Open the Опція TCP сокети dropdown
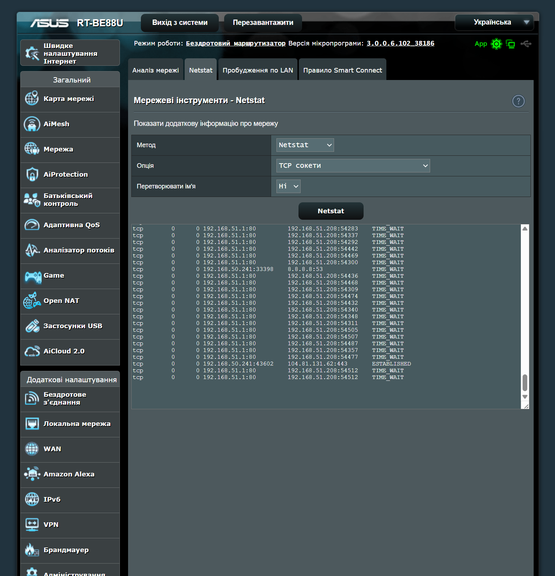The width and height of the screenshot is (555, 576). [x=353, y=166]
